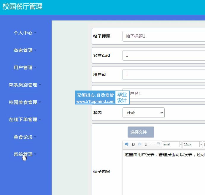This screenshot has height=195, width=205.
Task: Click the blank page icon in toolbar
Action: click(158, 144)
